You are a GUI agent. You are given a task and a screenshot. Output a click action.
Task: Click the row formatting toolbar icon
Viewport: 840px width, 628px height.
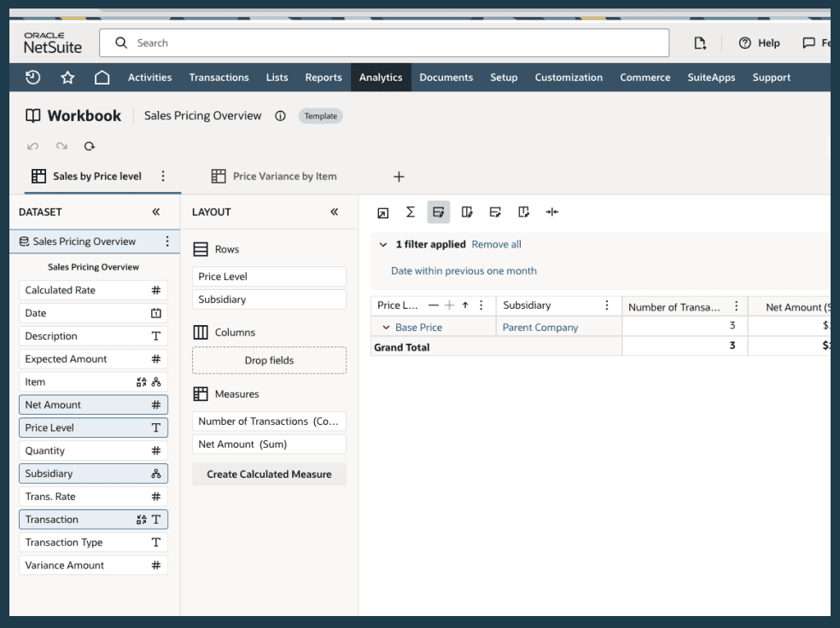coord(495,212)
